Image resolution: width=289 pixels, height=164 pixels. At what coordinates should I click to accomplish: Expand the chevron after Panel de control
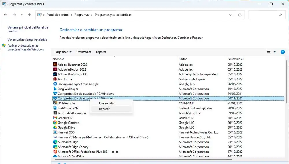click(71, 15)
